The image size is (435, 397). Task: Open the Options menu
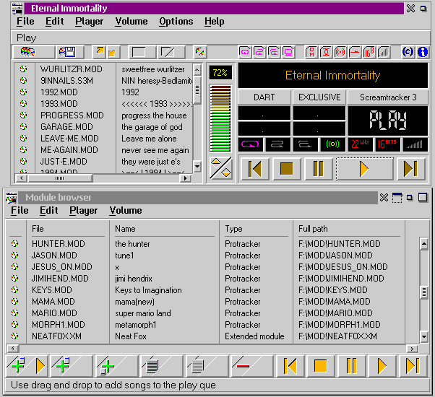(176, 22)
